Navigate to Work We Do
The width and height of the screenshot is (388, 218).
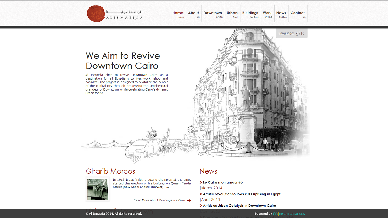(x=267, y=14)
